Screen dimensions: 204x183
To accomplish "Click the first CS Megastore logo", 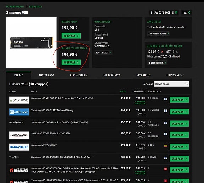I will click(x=19, y=170).
